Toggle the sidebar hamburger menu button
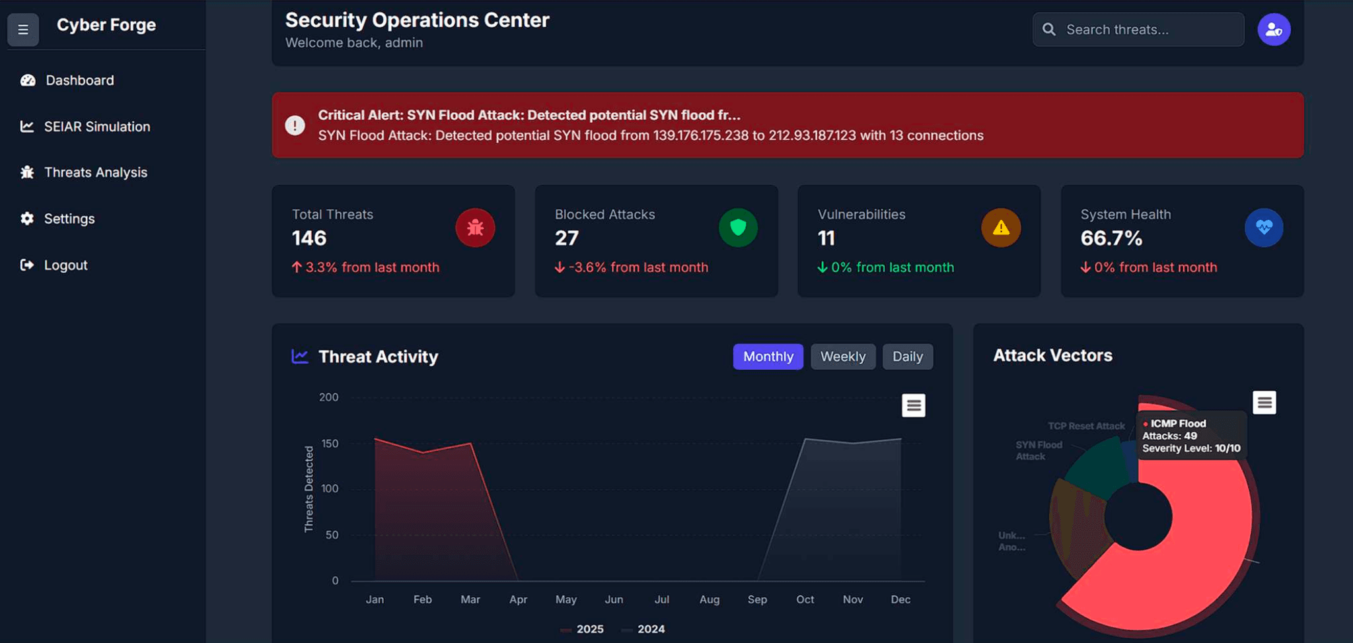The image size is (1353, 643). point(23,30)
